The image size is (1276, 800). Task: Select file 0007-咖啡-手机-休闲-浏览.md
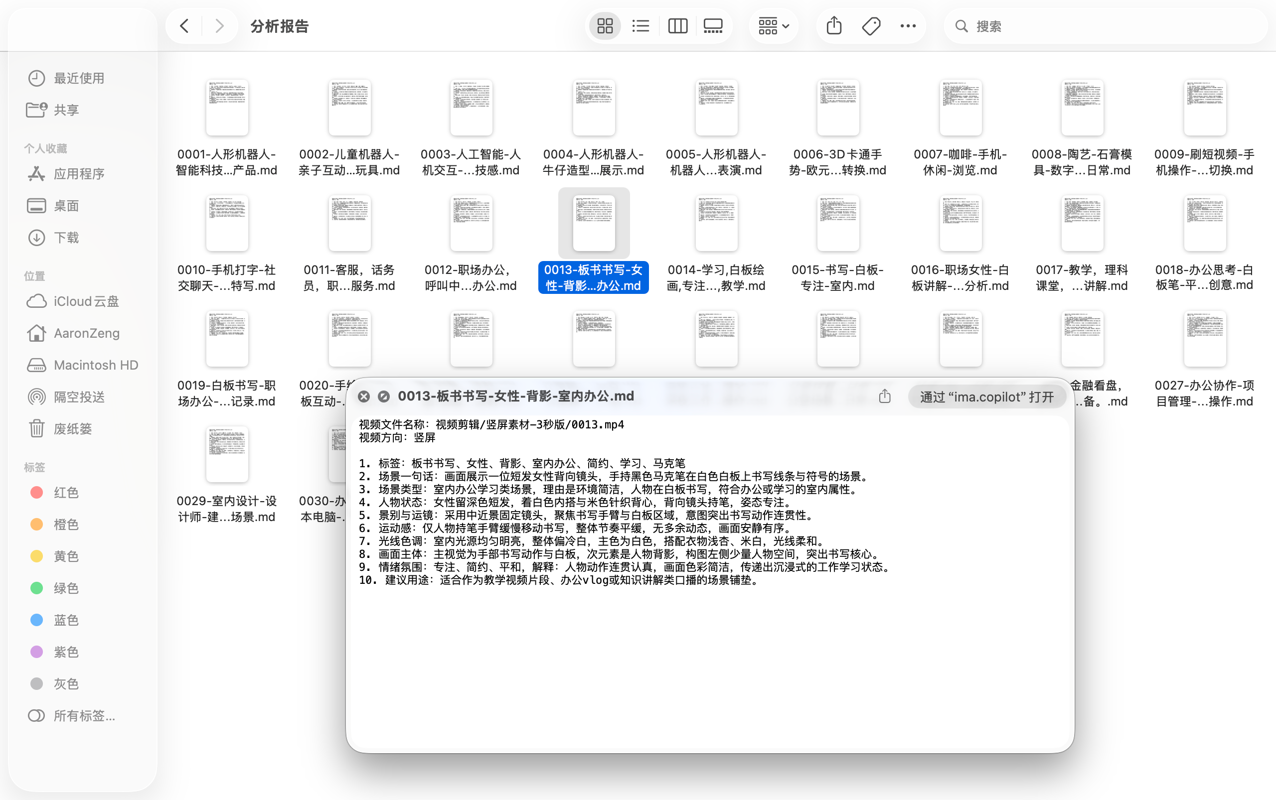pyautogui.click(x=960, y=128)
